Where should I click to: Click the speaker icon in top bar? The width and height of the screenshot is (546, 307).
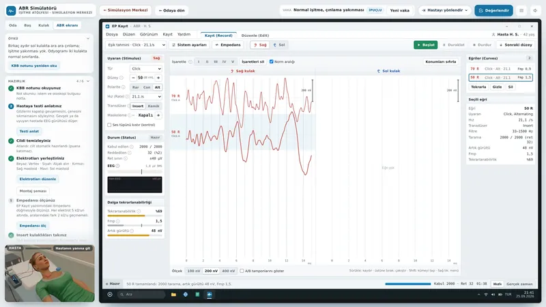click(x=535, y=10)
